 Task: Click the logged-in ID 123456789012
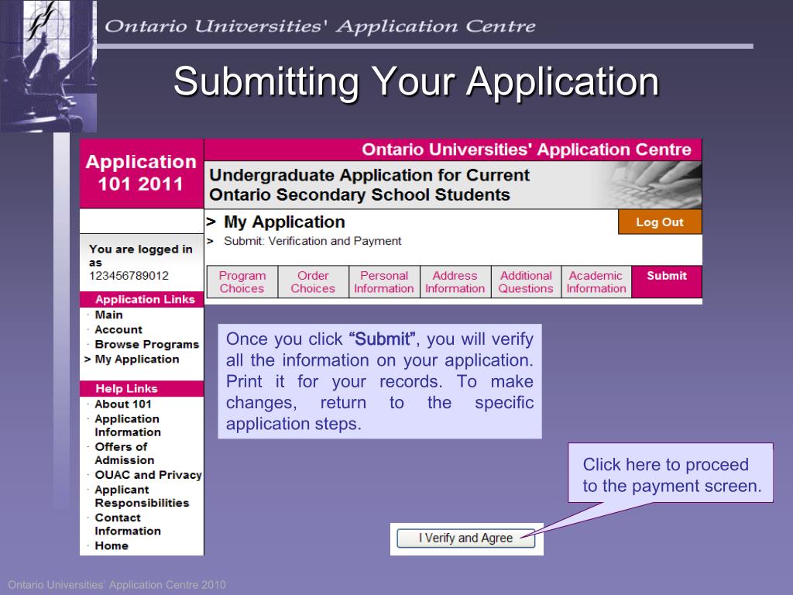pos(129,276)
